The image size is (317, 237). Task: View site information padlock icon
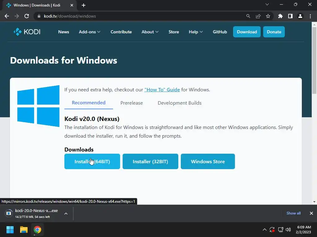tap(39, 16)
